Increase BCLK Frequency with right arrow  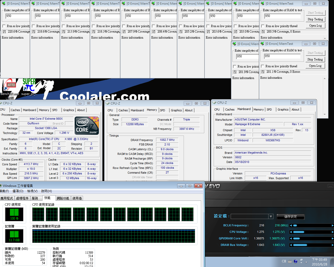pos(332,225)
